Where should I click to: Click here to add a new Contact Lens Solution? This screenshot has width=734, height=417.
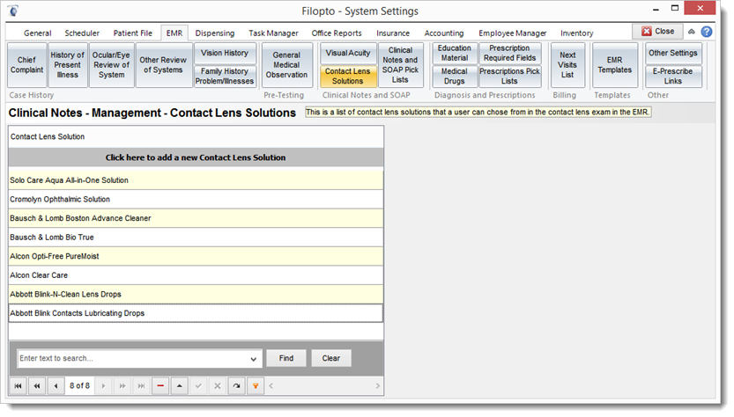tap(196, 157)
